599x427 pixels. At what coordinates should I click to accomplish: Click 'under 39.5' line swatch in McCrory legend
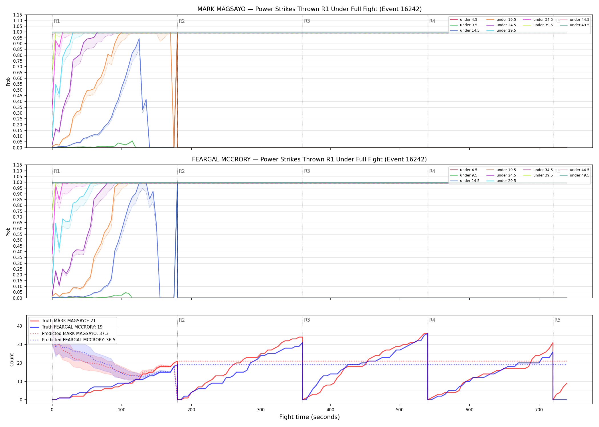[527, 175]
